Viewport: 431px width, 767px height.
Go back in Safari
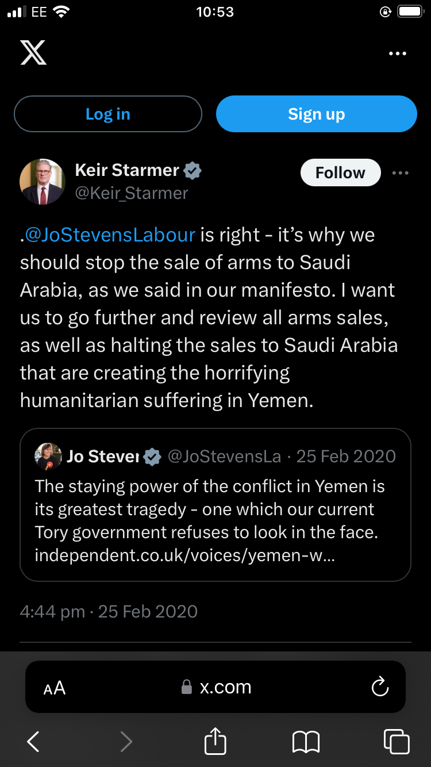click(x=33, y=742)
